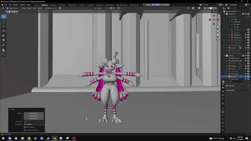This screenshot has height=141, width=251.
Task: Switch to wireframe viewport shading
Action: [208, 8]
